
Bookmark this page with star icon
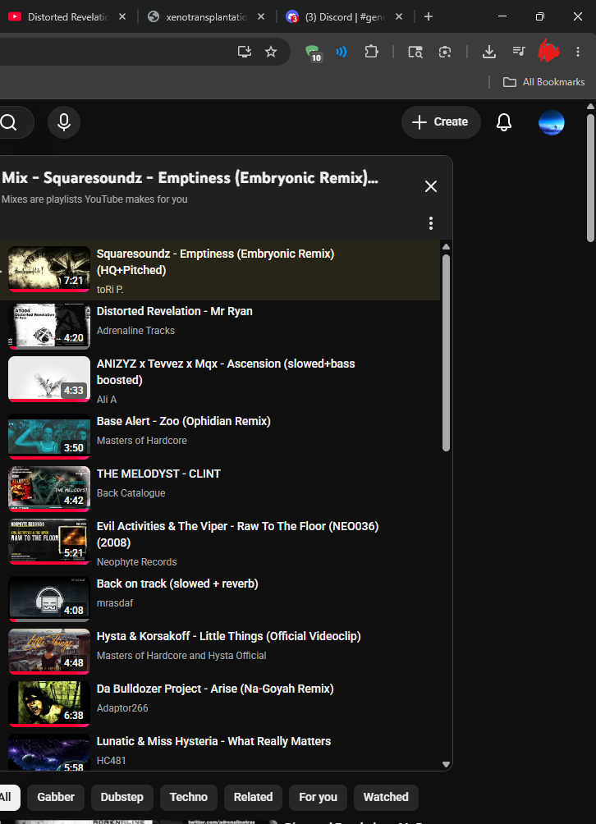click(271, 52)
